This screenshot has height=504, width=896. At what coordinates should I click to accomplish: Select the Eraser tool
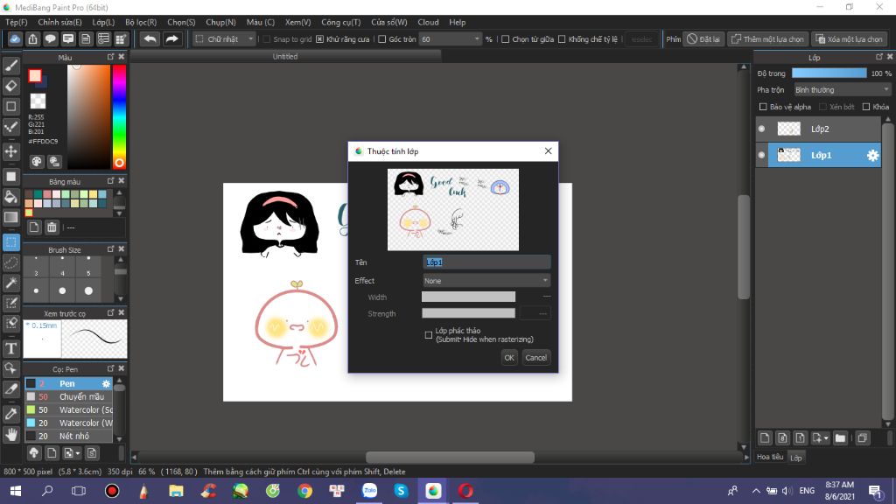coord(10,86)
